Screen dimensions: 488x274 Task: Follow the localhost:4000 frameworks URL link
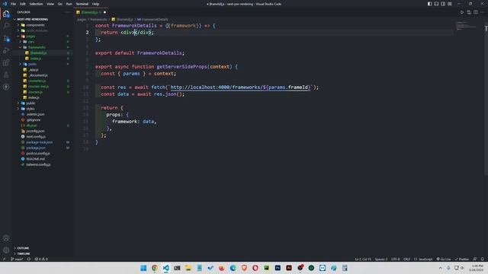pos(240,88)
